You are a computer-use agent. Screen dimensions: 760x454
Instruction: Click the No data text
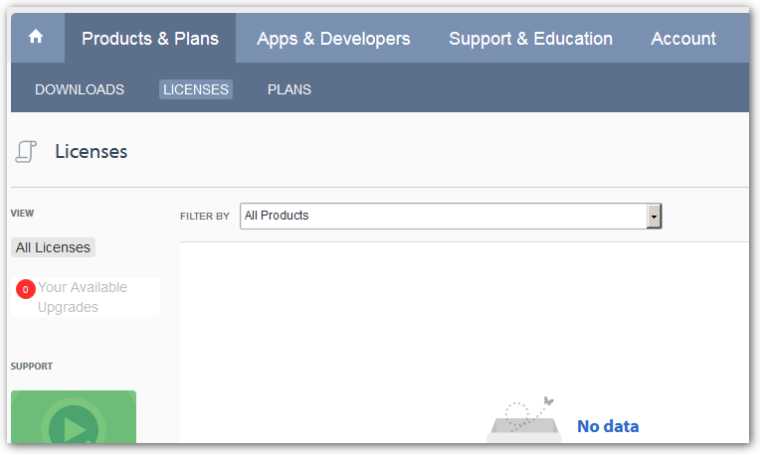(x=608, y=426)
